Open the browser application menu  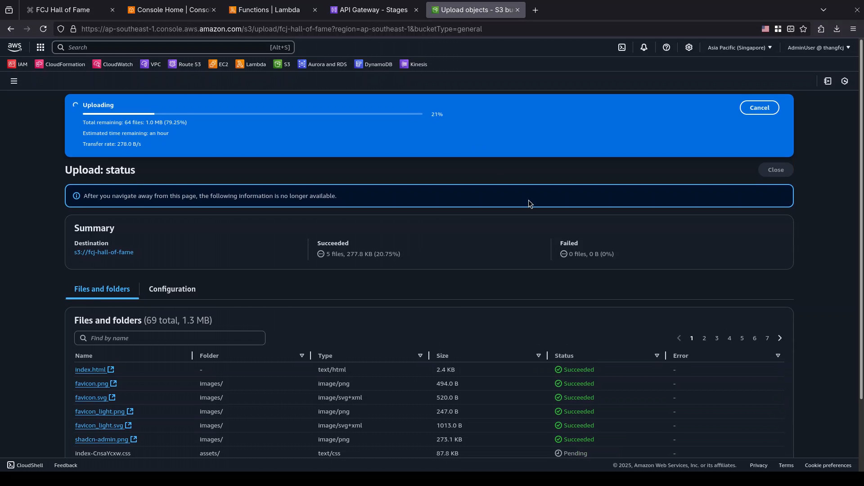853,29
